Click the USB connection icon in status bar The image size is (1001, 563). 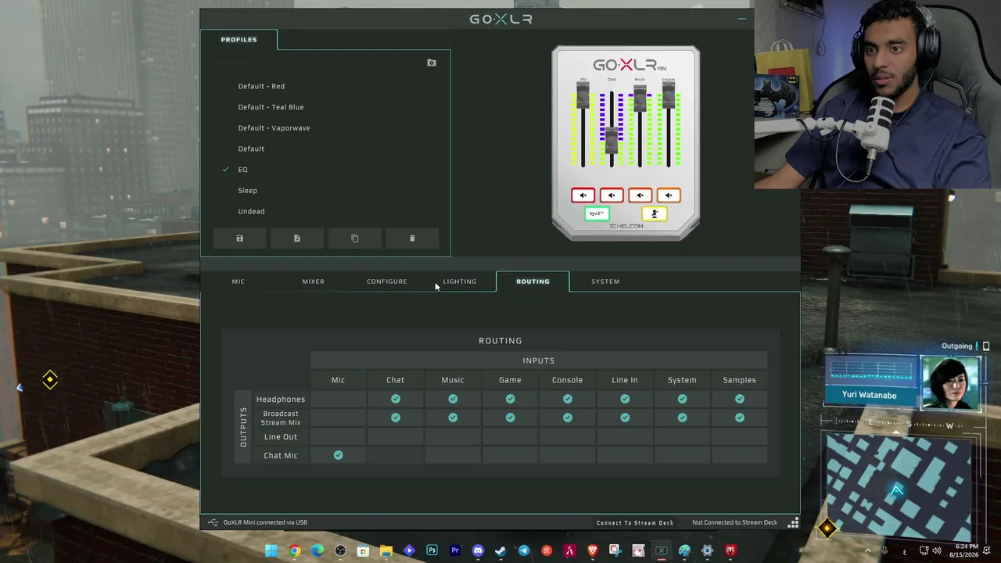pos(213,522)
